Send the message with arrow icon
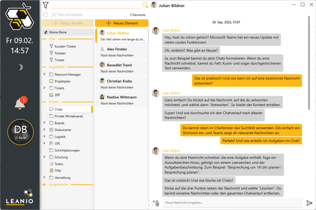This screenshot has width=316, height=210. 309,203
